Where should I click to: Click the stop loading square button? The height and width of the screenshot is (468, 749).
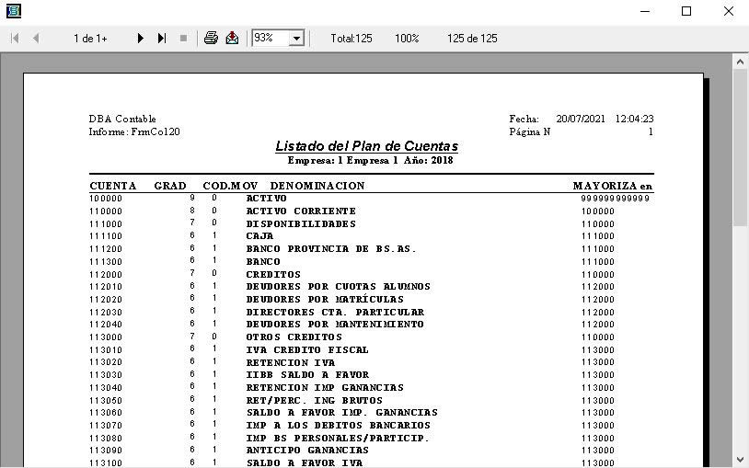click(183, 39)
